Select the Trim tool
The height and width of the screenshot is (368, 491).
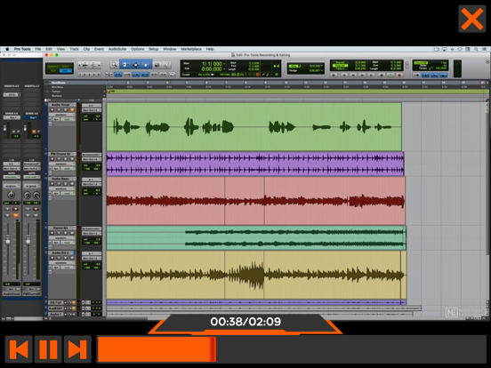click(x=125, y=65)
